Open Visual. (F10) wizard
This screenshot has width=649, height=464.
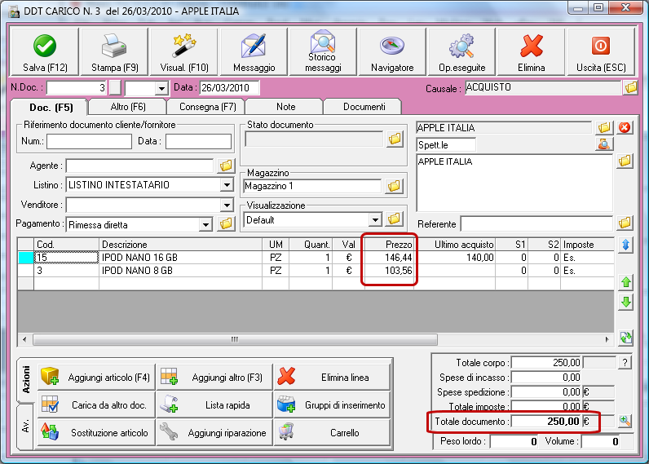[184, 51]
